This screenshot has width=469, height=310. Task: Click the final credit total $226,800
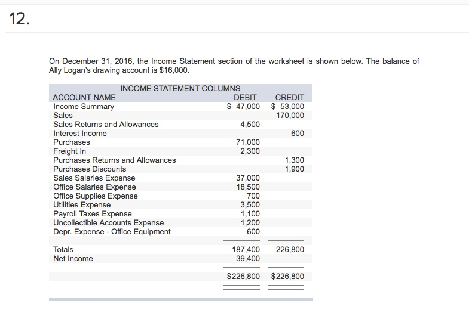(287, 276)
